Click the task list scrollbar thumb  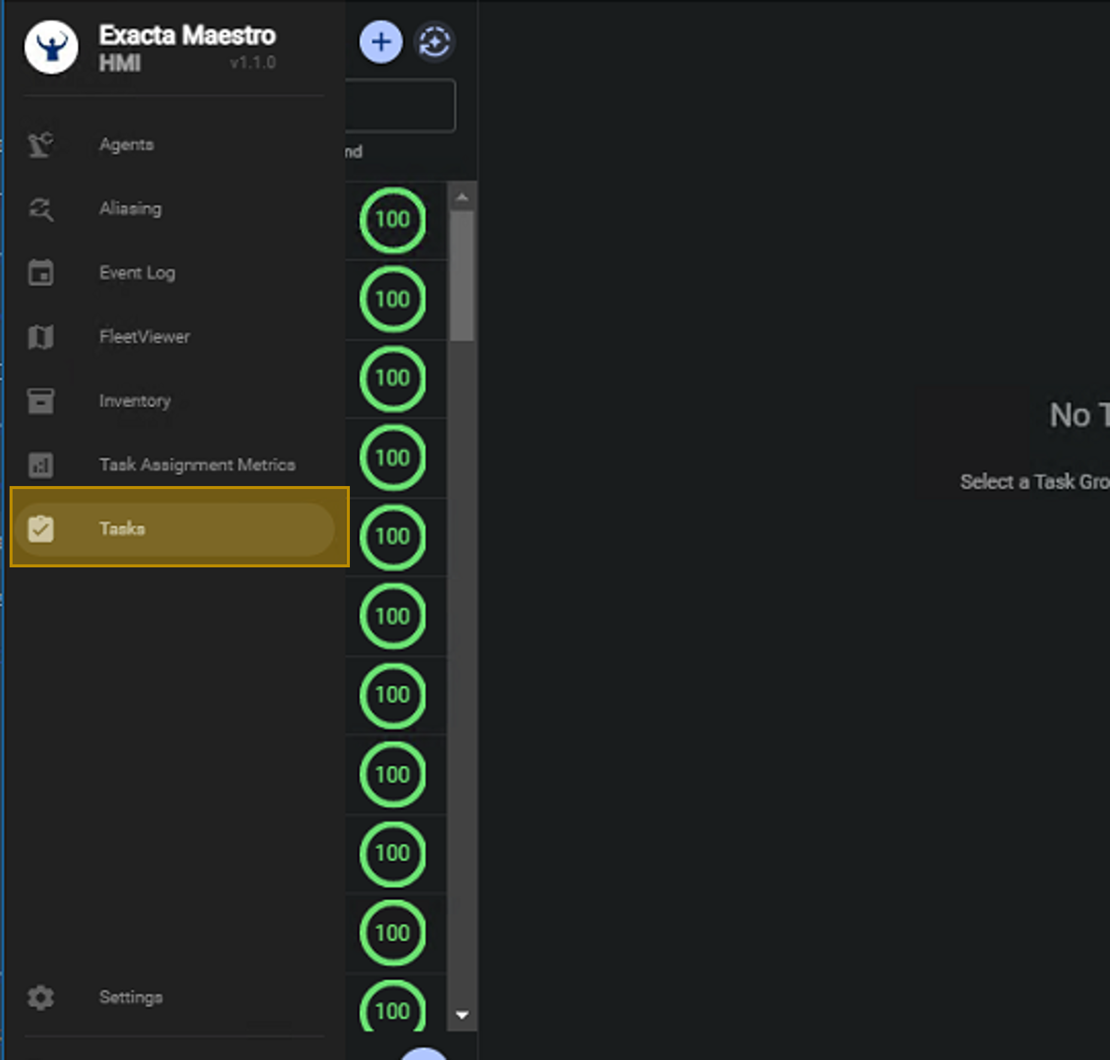tap(462, 275)
